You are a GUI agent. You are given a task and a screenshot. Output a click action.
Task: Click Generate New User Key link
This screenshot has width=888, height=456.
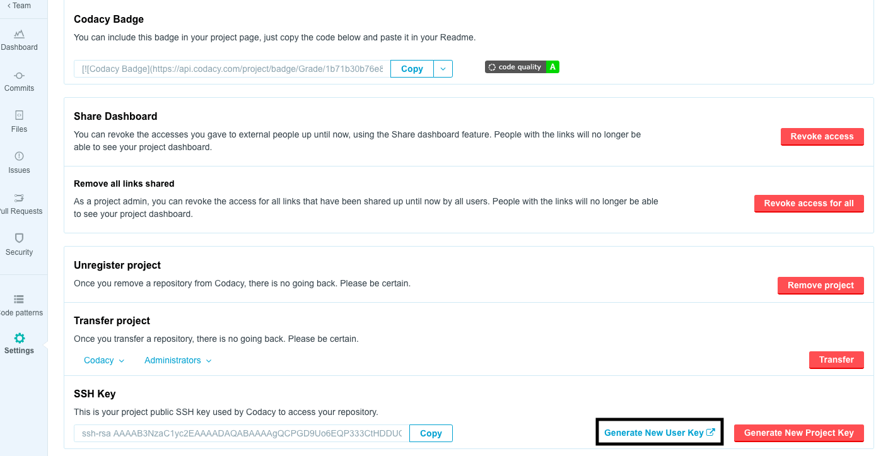point(659,433)
